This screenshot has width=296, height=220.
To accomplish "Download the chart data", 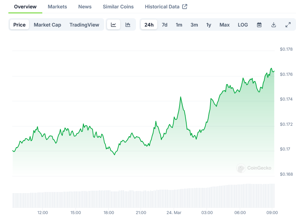I will 274,25.
